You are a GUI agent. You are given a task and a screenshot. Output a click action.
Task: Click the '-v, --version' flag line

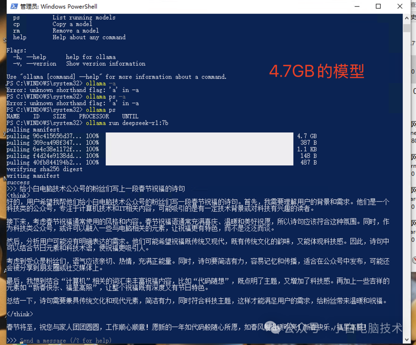point(79,64)
